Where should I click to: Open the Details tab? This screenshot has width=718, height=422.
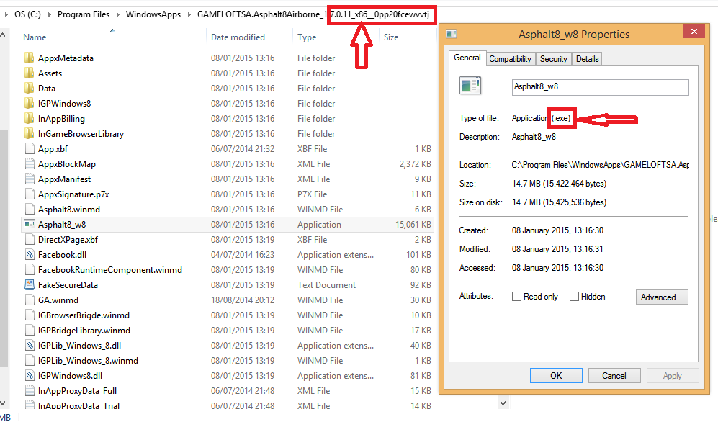(587, 58)
